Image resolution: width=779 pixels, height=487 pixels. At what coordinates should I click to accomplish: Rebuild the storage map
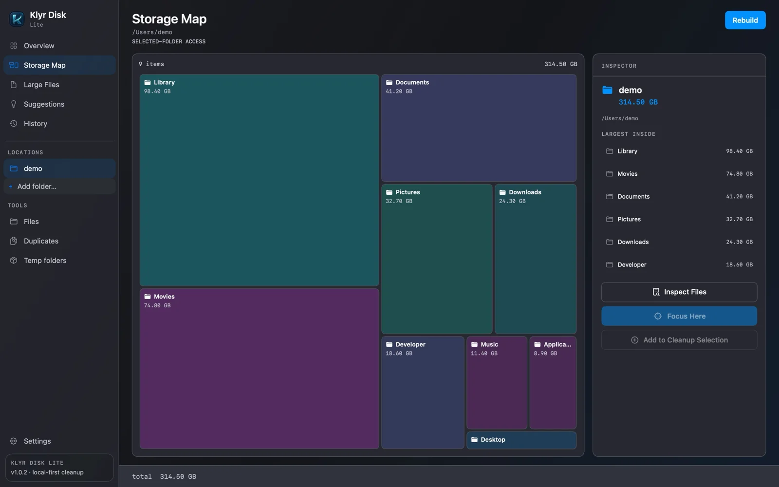click(745, 20)
